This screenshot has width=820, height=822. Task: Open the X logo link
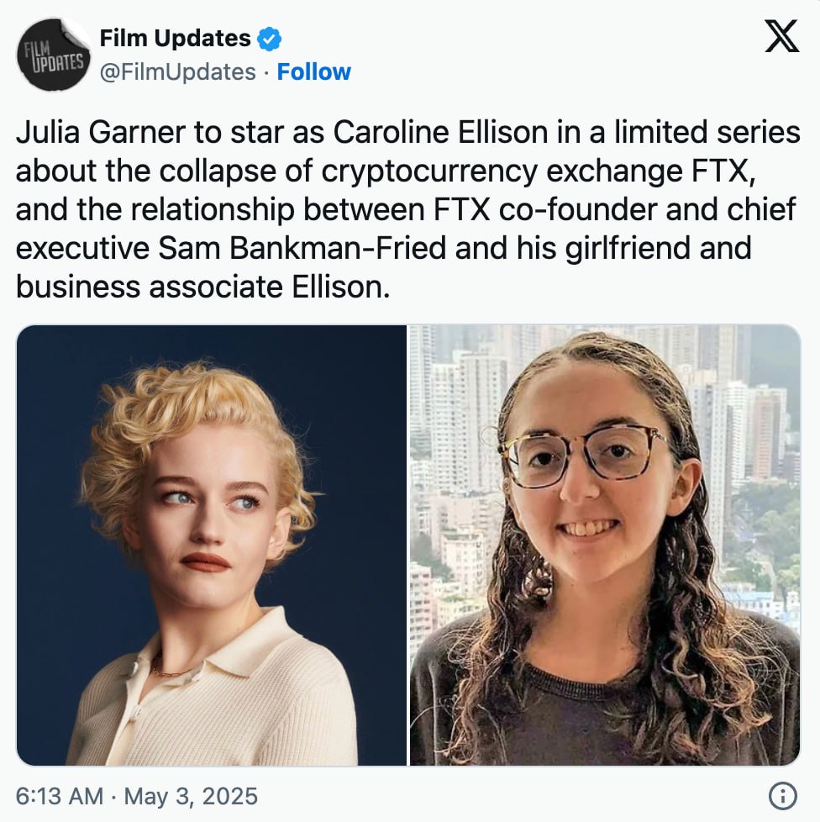[781, 36]
